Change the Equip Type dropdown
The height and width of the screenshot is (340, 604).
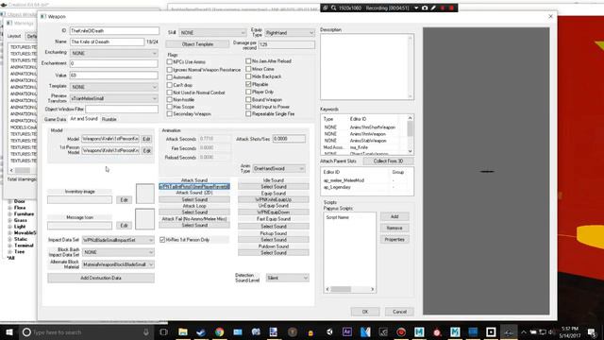pyautogui.click(x=290, y=33)
